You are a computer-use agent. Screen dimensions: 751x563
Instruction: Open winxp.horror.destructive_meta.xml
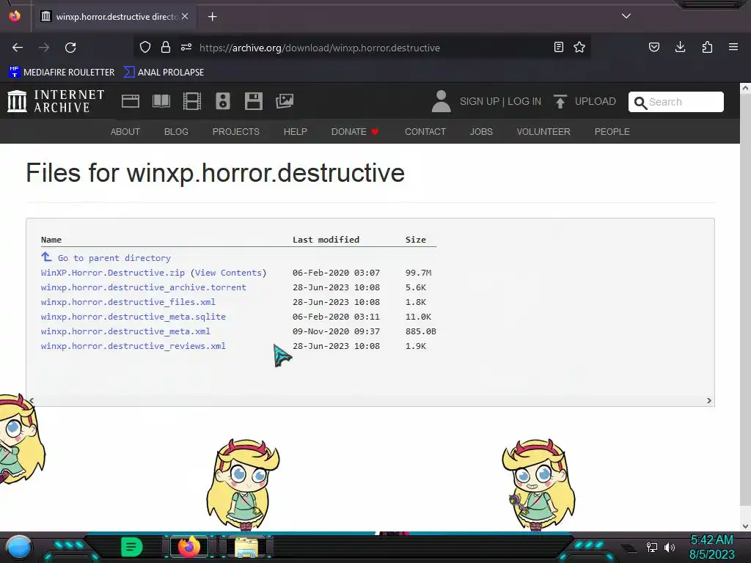125,331
